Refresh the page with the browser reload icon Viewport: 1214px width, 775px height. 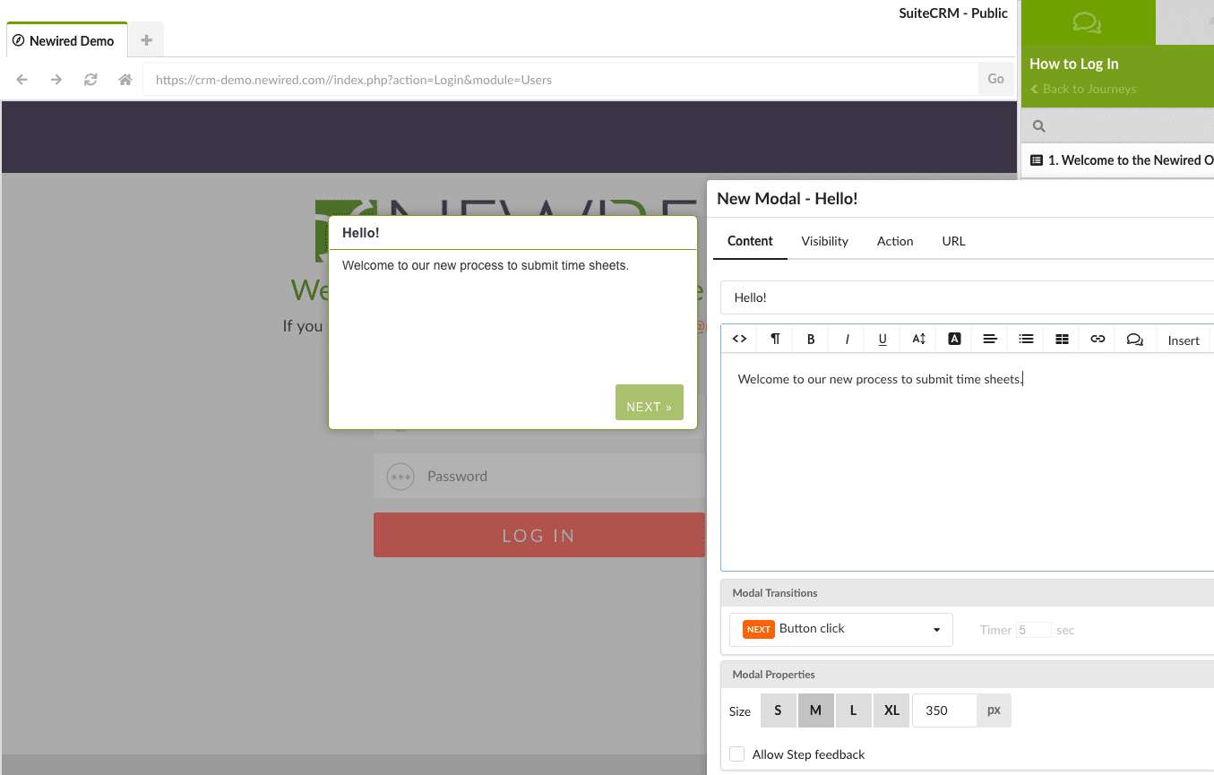90,79
